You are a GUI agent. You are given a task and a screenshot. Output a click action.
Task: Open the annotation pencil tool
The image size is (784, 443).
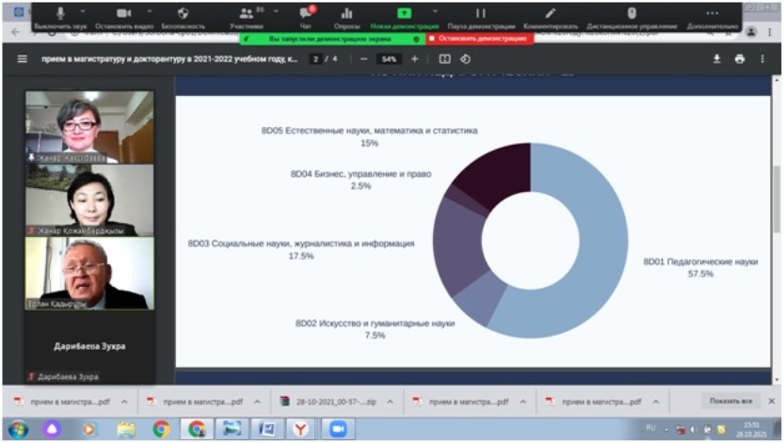(551, 13)
